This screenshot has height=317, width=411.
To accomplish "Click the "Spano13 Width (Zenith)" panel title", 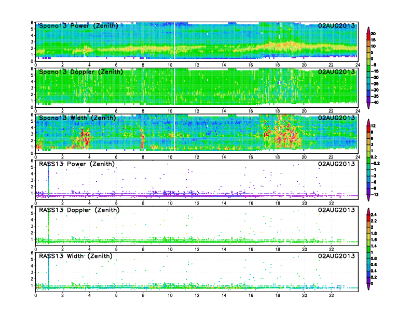I will tap(77, 118).
